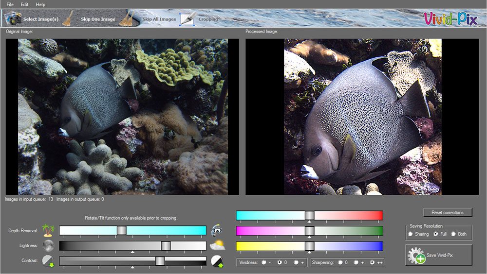Click the moon darker lightness icon
Screen dimensions: 487x274
tap(48, 245)
